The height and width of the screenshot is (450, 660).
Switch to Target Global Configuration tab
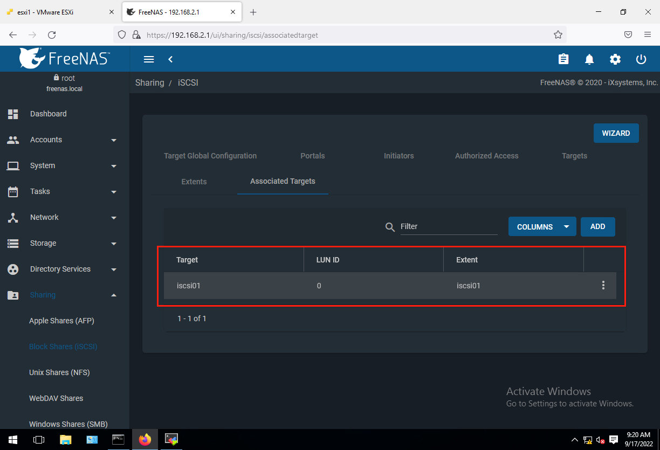(x=210, y=156)
